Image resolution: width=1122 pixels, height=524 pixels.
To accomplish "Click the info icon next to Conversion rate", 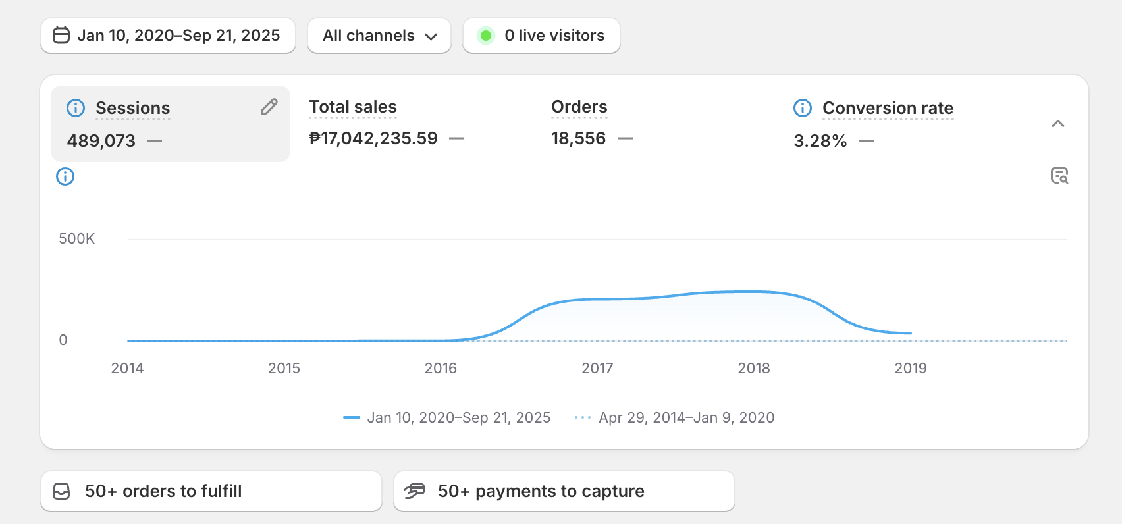I will coord(802,108).
